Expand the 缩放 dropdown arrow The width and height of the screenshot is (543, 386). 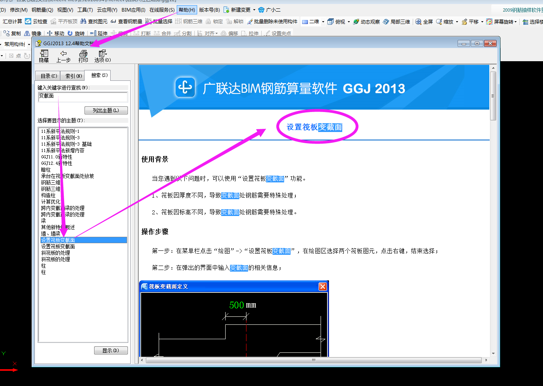457,22
